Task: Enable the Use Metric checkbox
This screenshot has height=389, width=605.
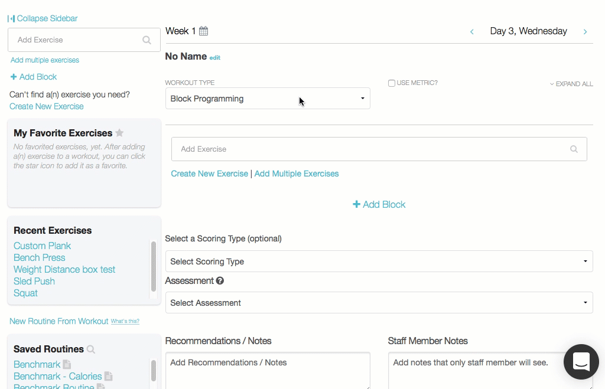Action: pyautogui.click(x=392, y=83)
